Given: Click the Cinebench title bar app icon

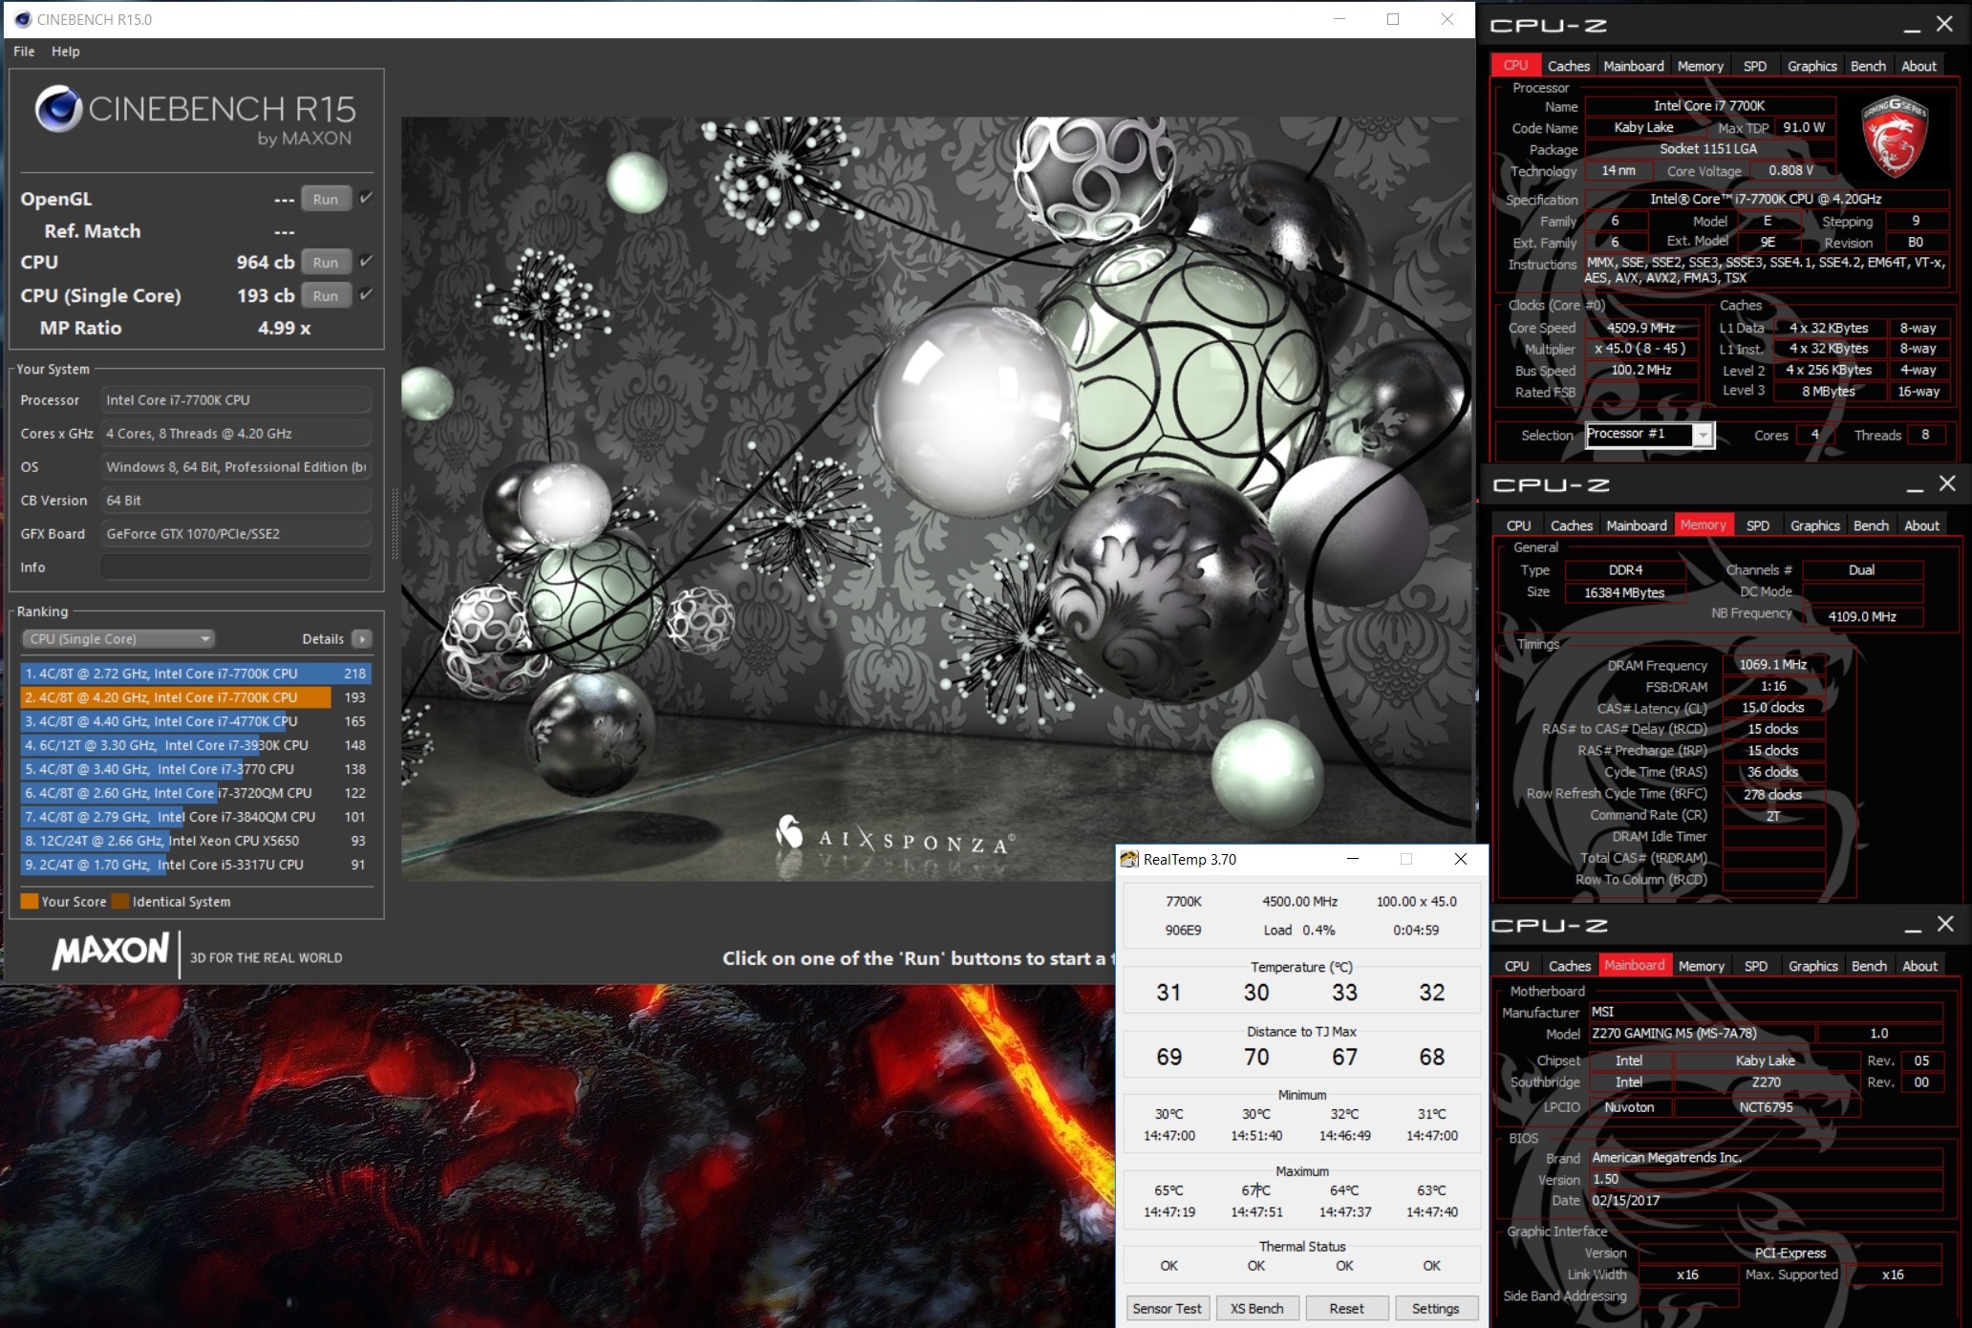Looking at the screenshot, I should click(x=22, y=19).
